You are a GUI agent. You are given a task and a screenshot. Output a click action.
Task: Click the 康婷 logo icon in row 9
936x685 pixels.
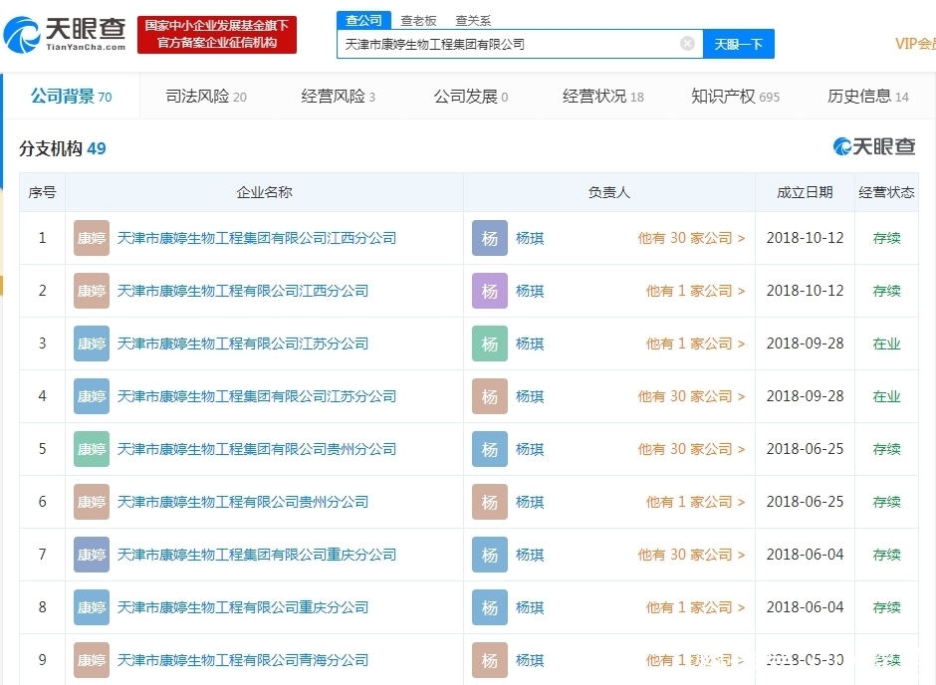(92, 660)
